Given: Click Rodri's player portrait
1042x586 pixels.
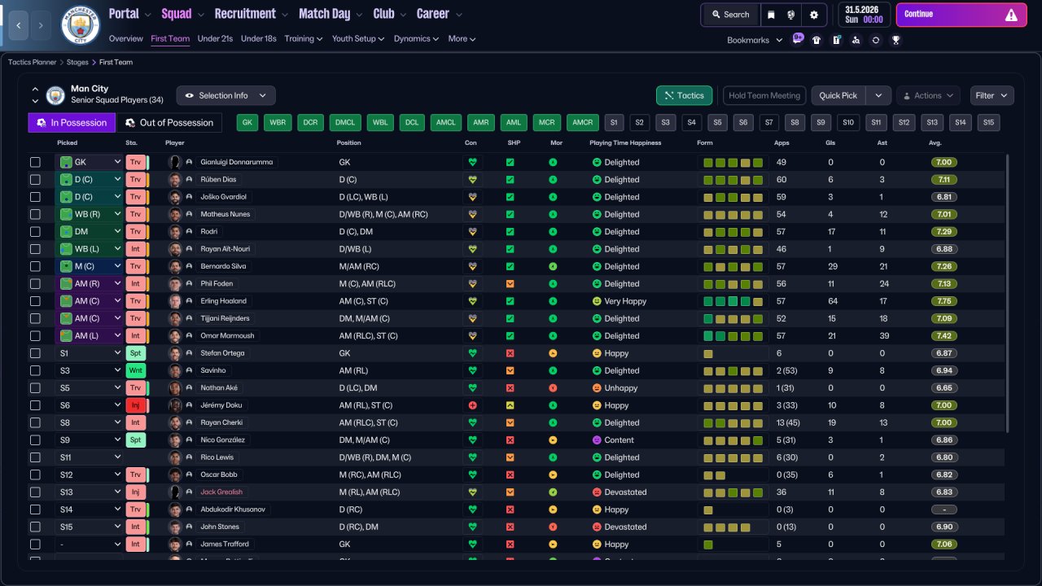Looking at the screenshot, I should coord(174,232).
